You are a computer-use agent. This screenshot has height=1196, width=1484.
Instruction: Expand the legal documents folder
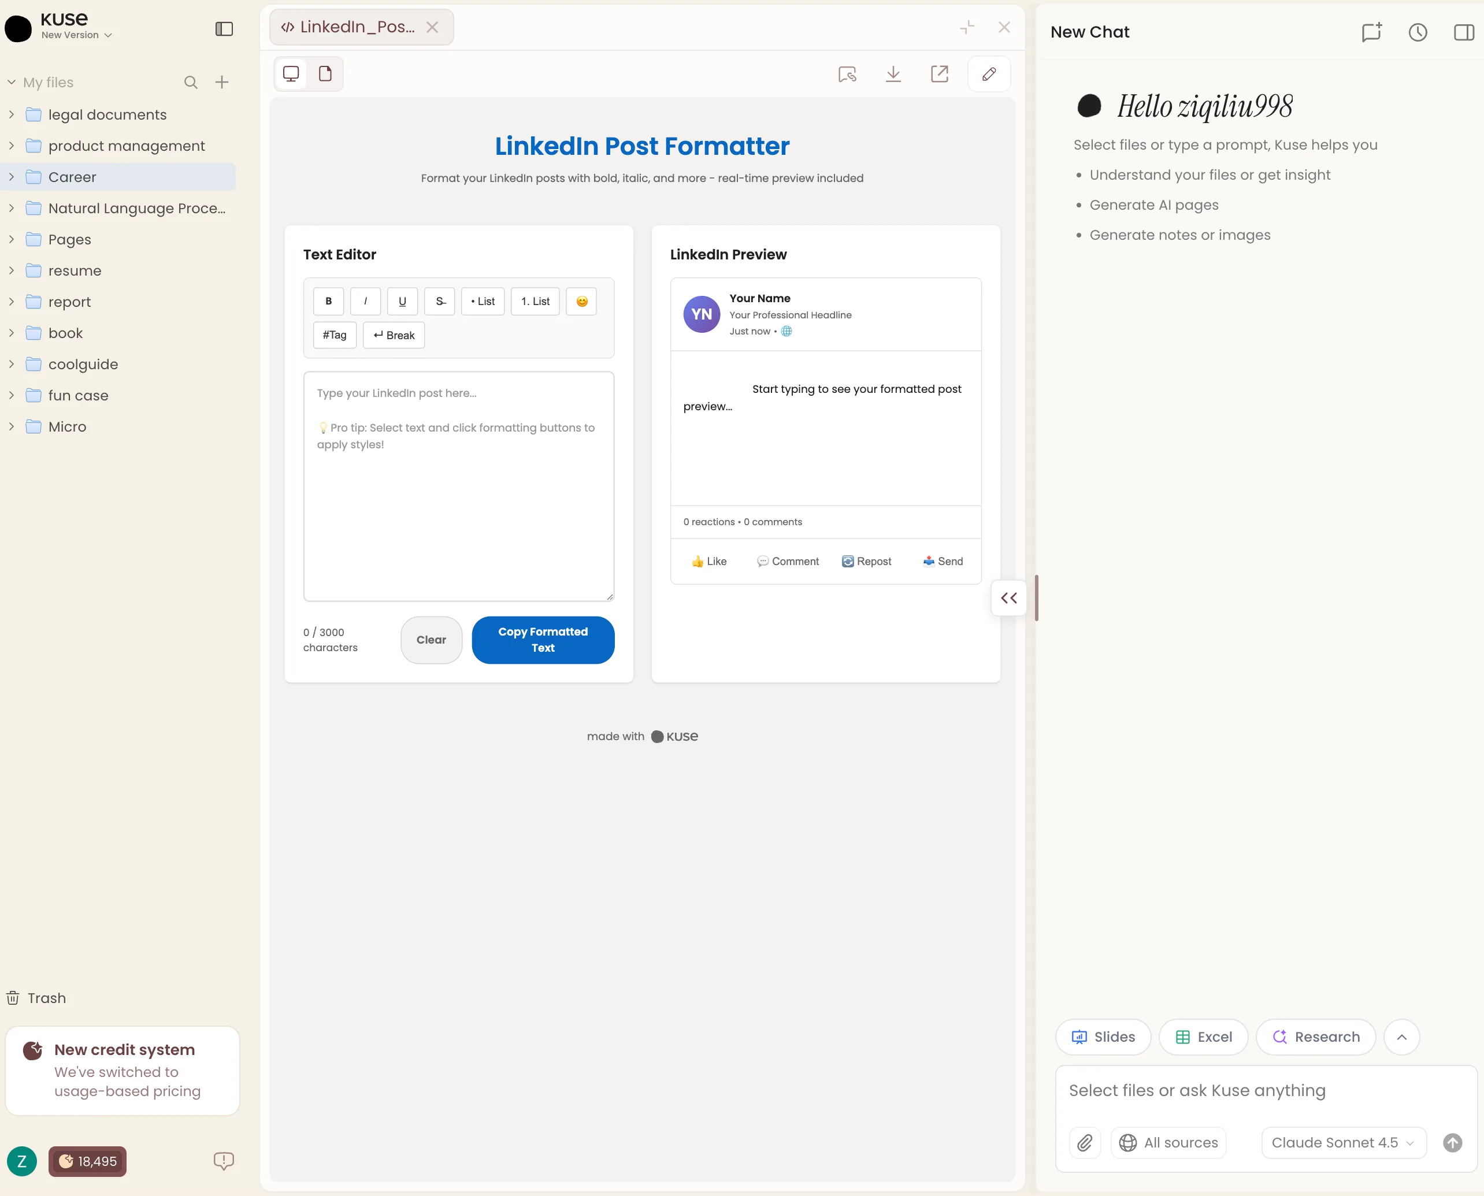12,114
